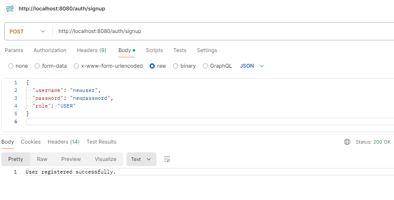Image resolution: width=394 pixels, height=200 pixels.
Task: Open the response Cookies tab
Action: coord(31,142)
